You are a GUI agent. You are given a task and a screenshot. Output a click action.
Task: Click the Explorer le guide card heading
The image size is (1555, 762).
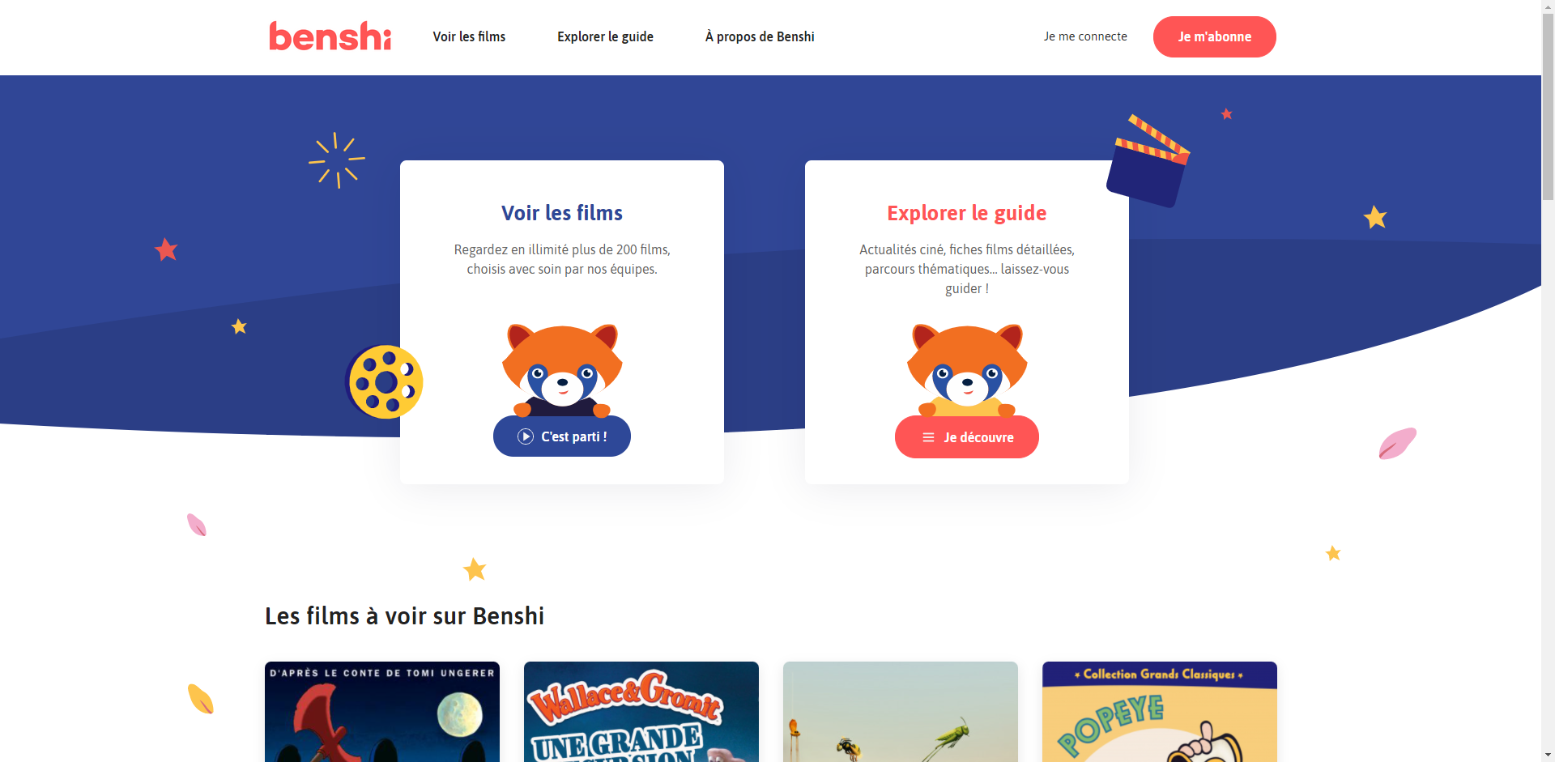pos(967,213)
